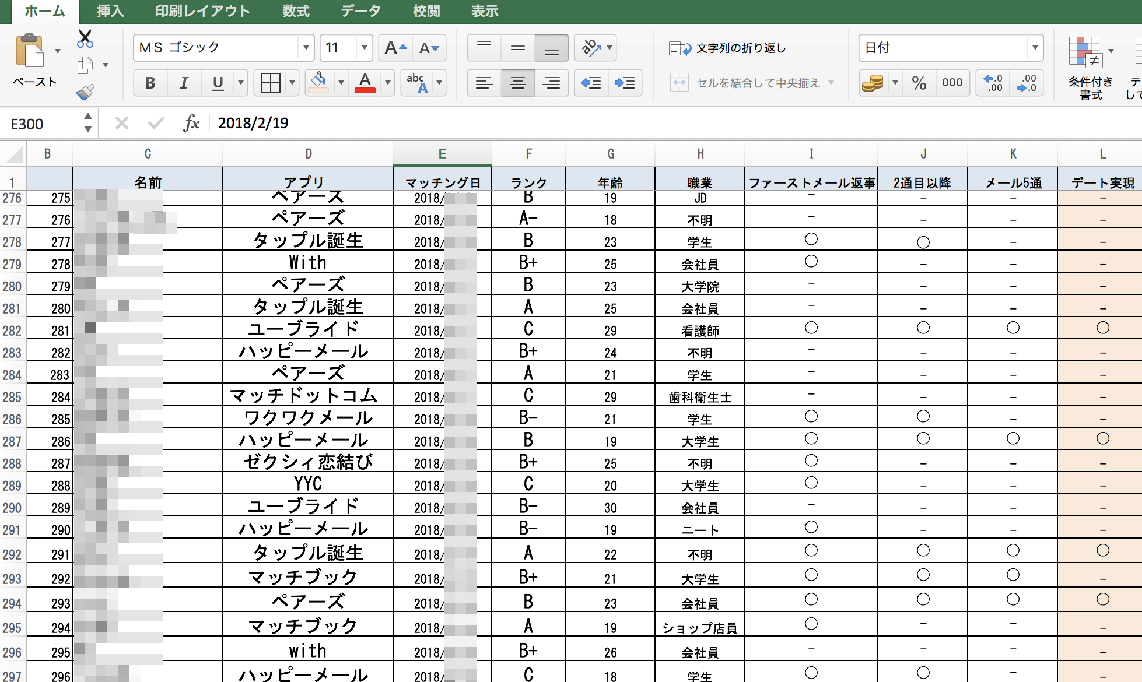Select row 282 header
Viewport: 1142px width, 682px height.
coord(12,331)
